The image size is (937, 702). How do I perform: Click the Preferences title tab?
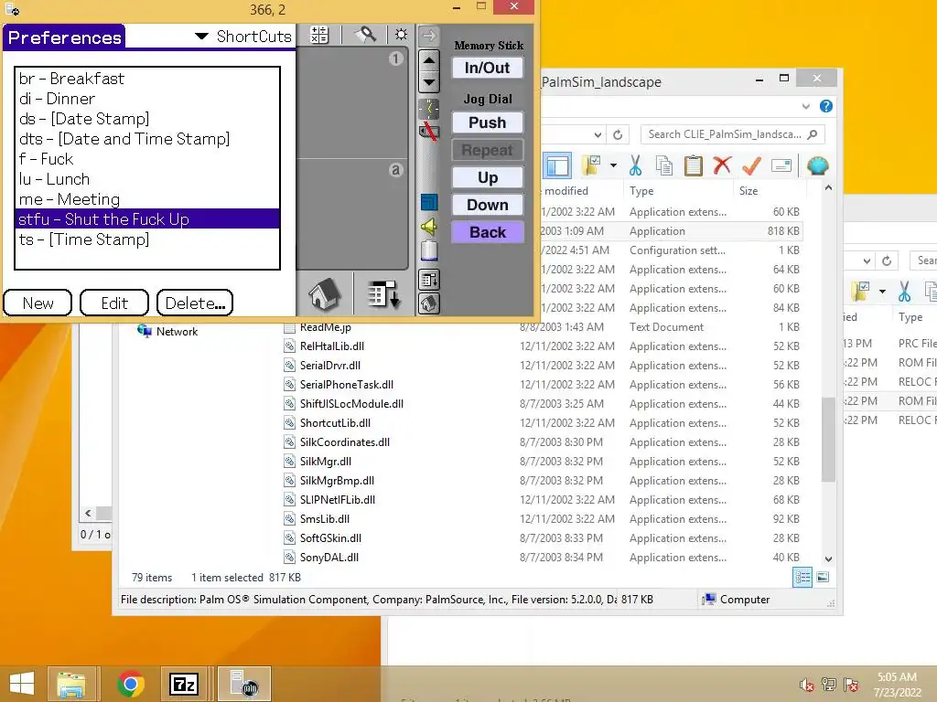tap(64, 37)
